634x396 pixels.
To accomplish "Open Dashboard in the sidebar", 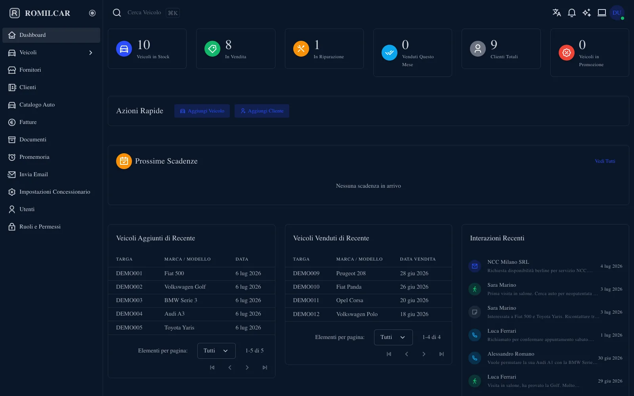I will [x=51, y=35].
